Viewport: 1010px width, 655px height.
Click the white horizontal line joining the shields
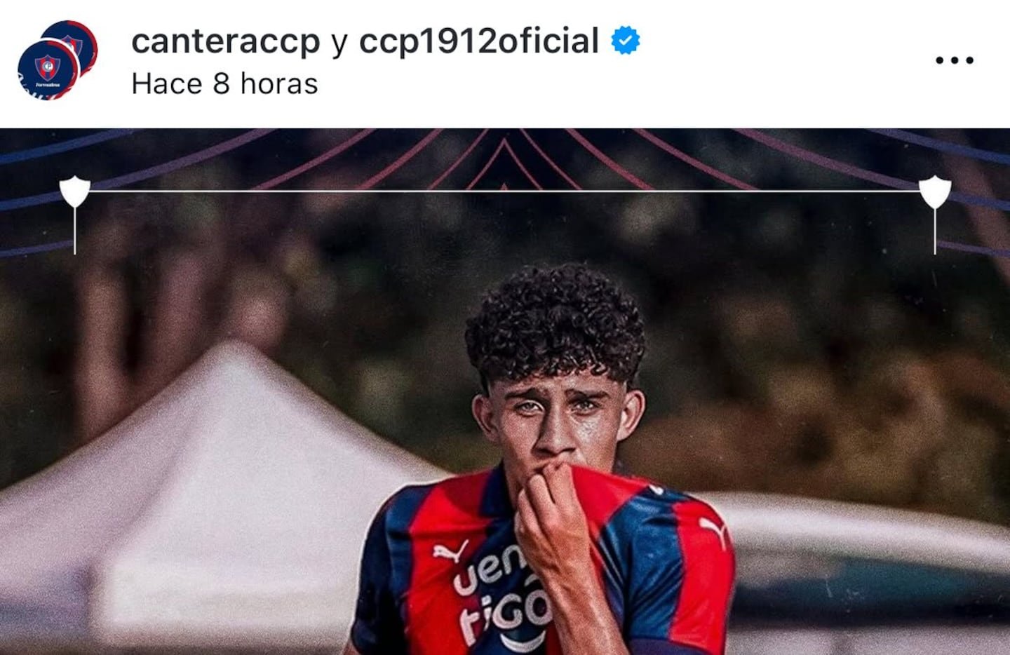[504, 191]
